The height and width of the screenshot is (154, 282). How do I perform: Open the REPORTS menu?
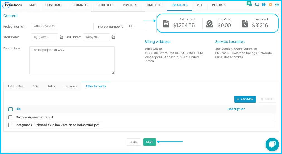[219, 5]
